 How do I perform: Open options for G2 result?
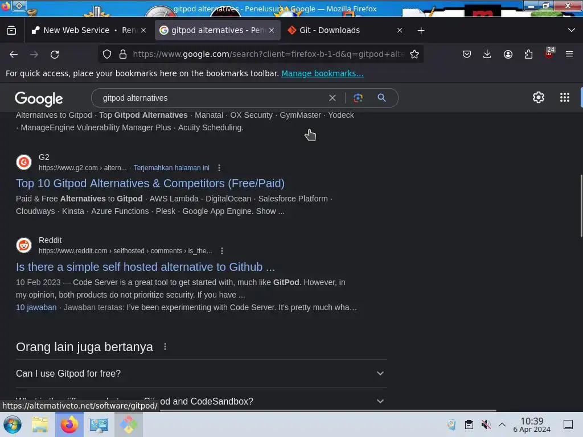point(219,168)
